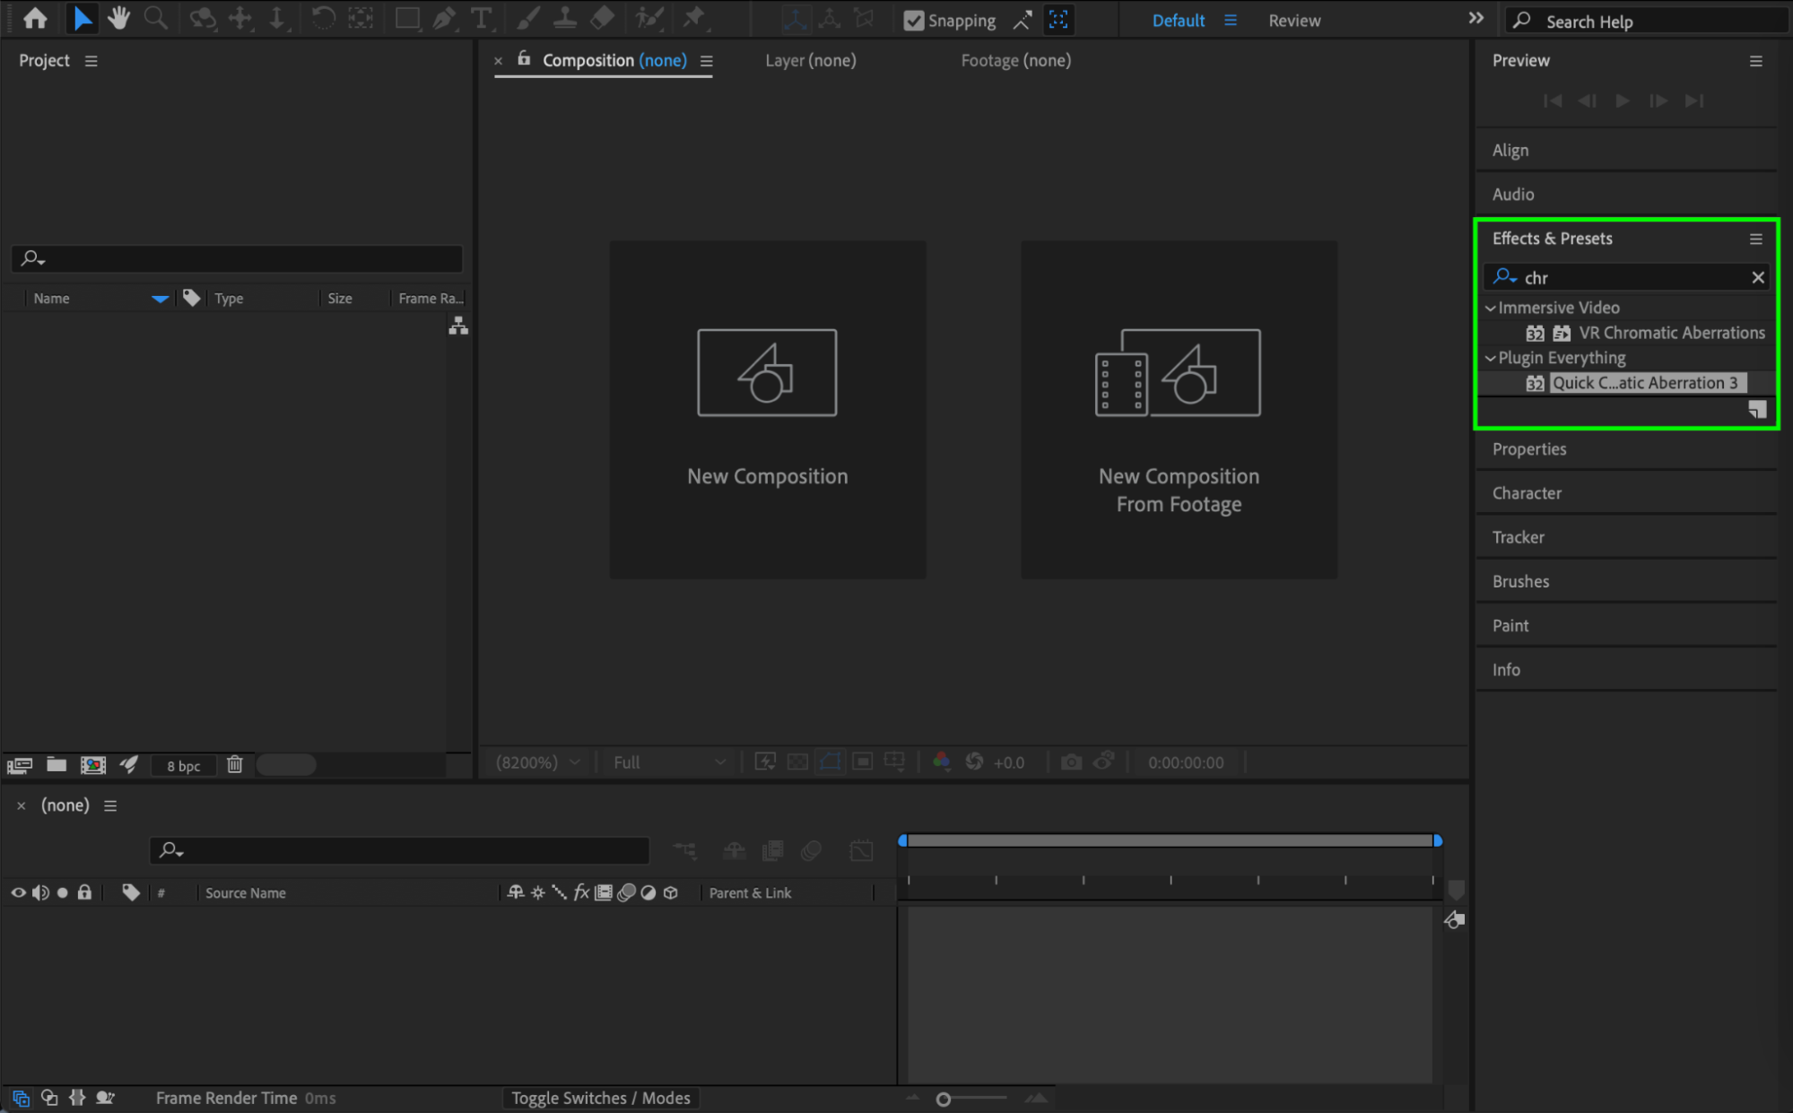
Task: Select the Pen tool
Action: (x=444, y=19)
